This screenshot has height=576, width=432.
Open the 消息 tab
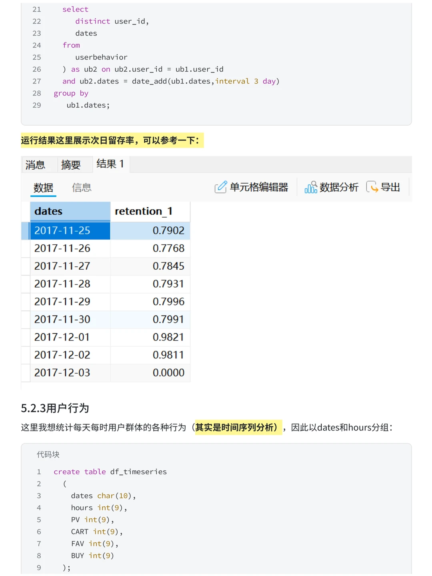(x=35, y=164)
